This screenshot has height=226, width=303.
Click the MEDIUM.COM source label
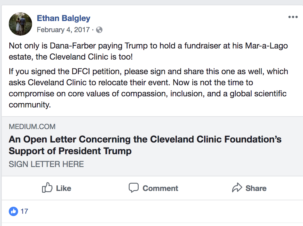[32, 127]
